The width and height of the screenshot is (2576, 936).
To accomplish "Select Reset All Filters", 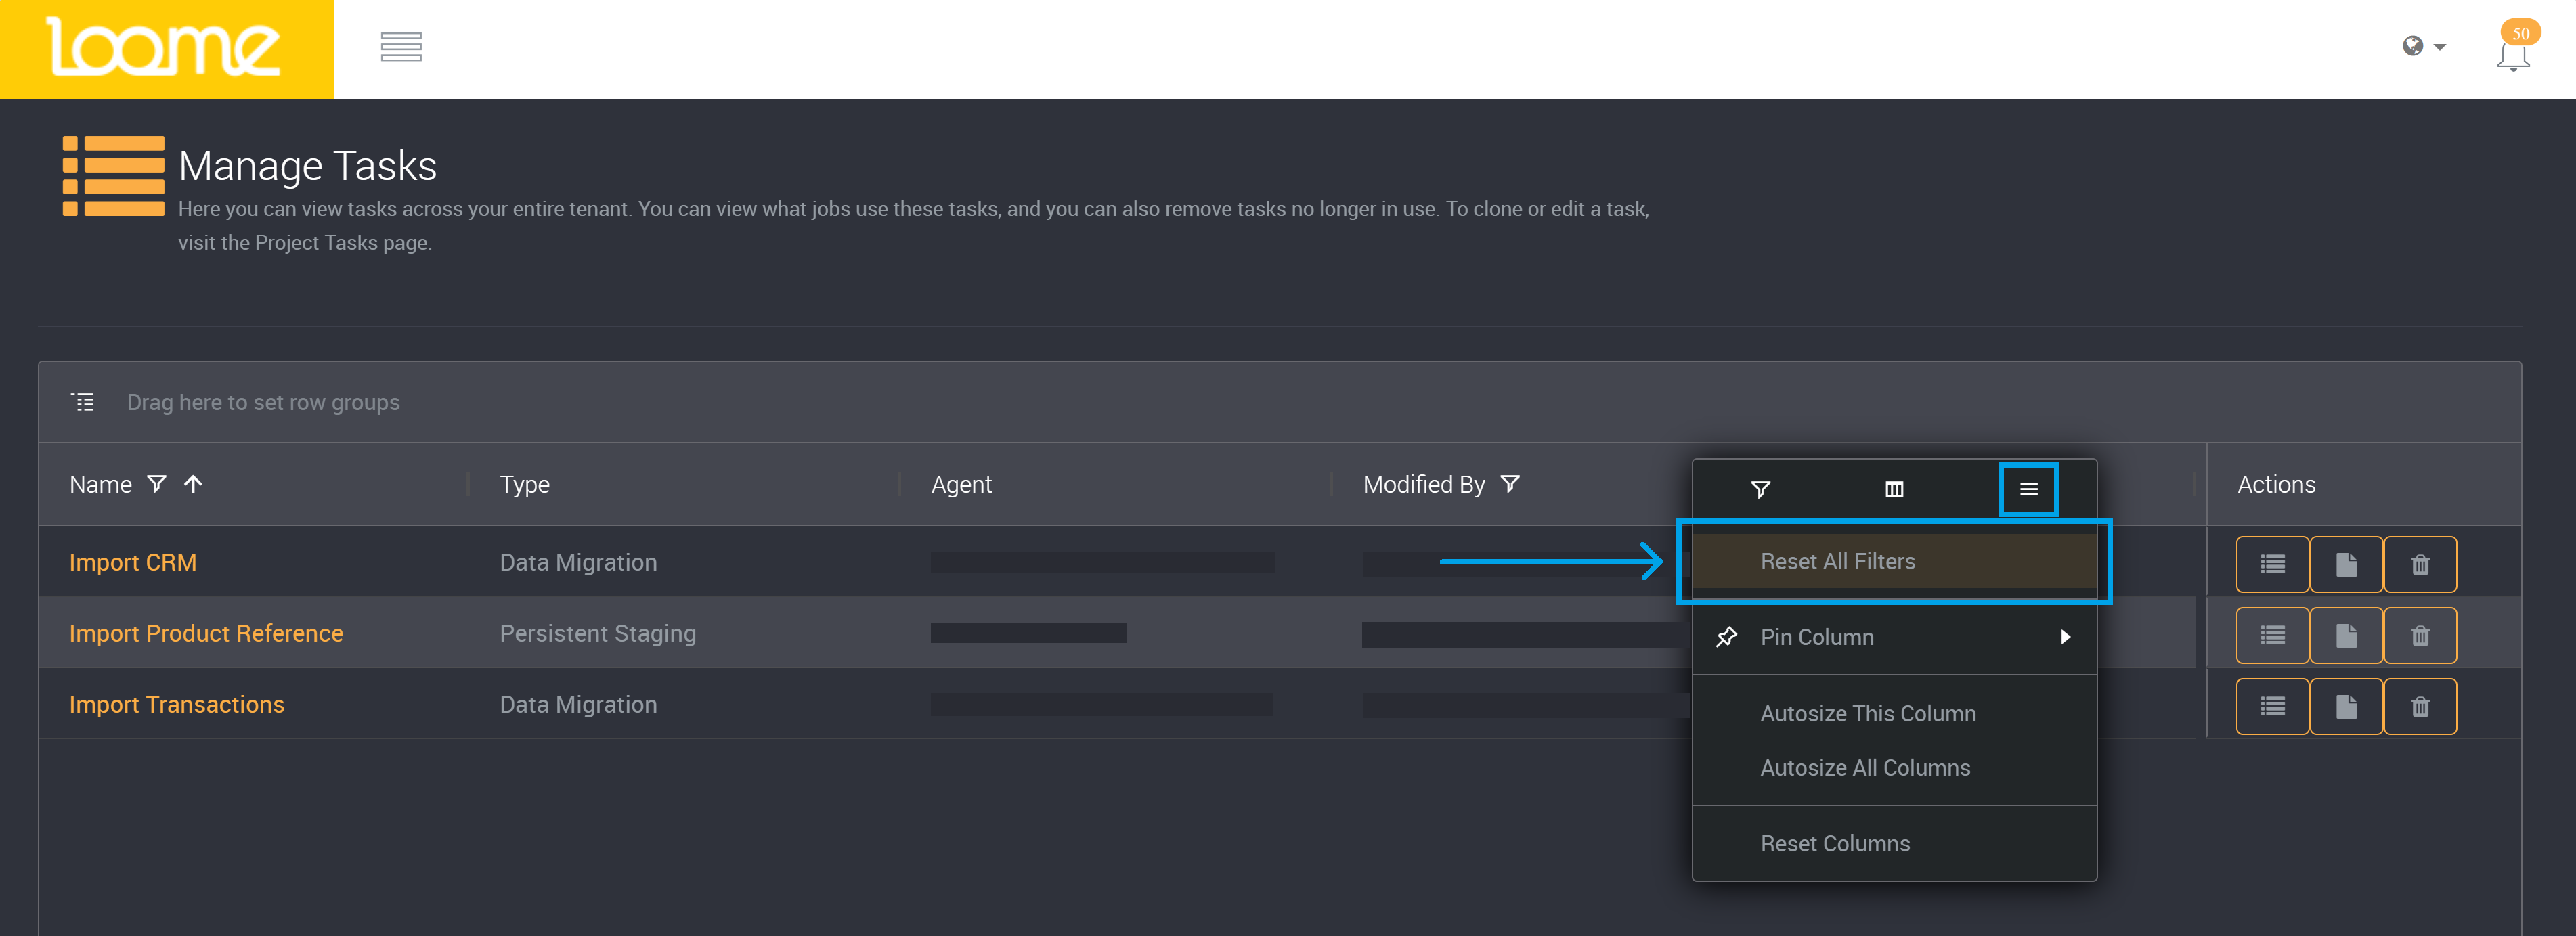I will click(x=1894, y=561).
